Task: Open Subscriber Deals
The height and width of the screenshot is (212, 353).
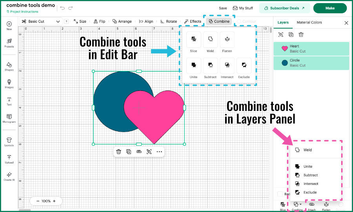Action: [285, 8]
